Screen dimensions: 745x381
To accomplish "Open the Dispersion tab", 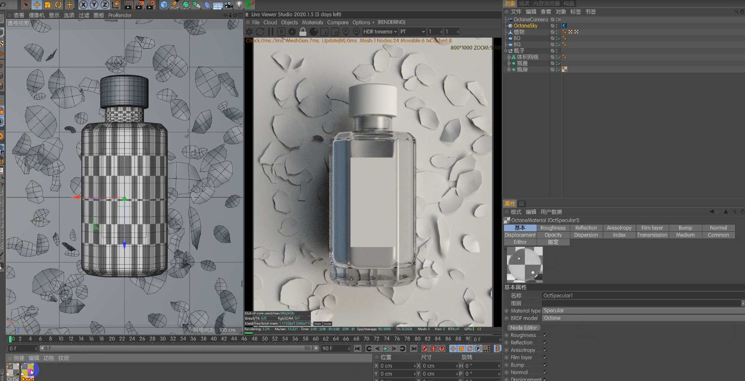I will [586, 235].
